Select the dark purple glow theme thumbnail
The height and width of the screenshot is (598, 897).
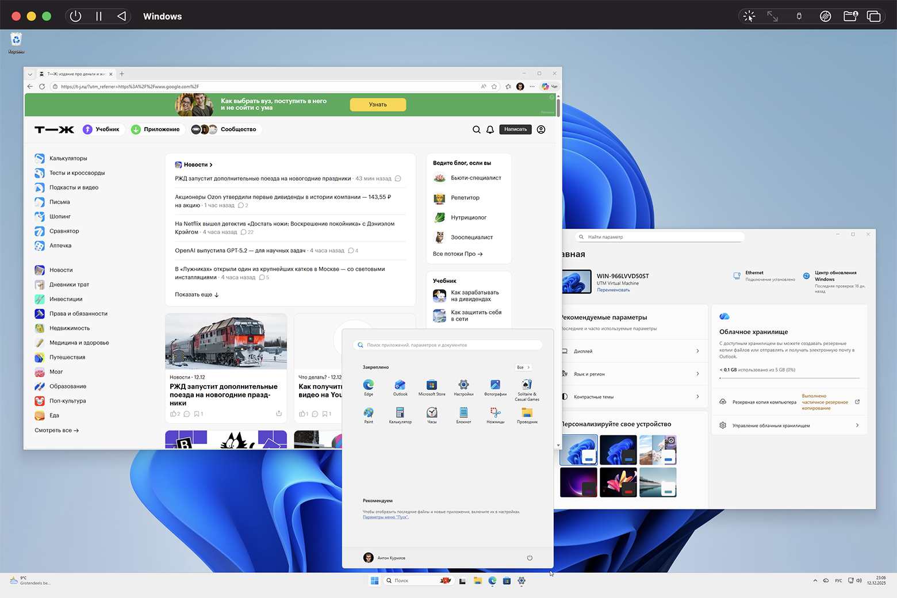click(578, 482)
